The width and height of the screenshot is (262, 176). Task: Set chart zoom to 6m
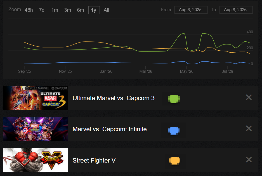pos(80,10)
